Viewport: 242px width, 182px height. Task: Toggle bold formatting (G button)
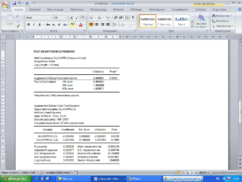(28, 25)
